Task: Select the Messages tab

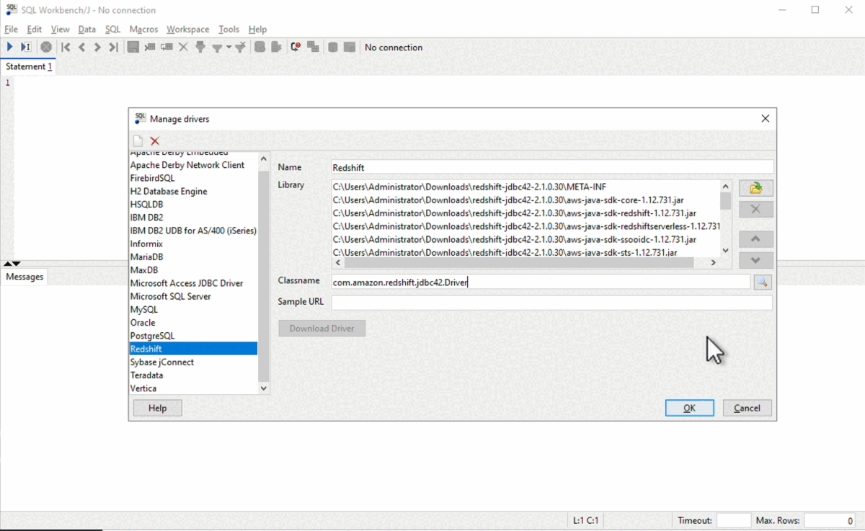Action: tap(25, 277)
